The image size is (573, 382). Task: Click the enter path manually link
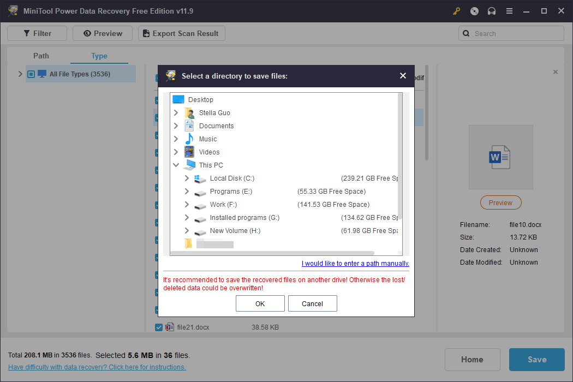pos(355,263)
